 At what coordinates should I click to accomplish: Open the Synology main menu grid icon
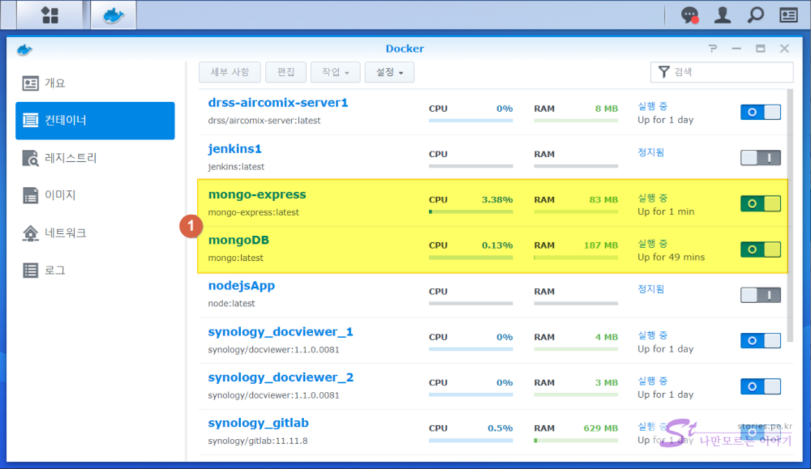tap(50, 15)
